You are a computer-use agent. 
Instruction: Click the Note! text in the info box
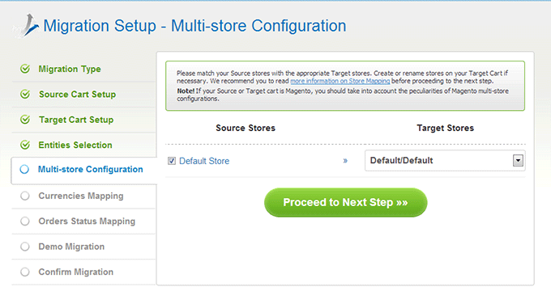point(186,91)
